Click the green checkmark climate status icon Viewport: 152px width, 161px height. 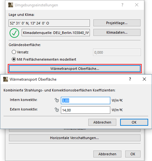point(14,33)
